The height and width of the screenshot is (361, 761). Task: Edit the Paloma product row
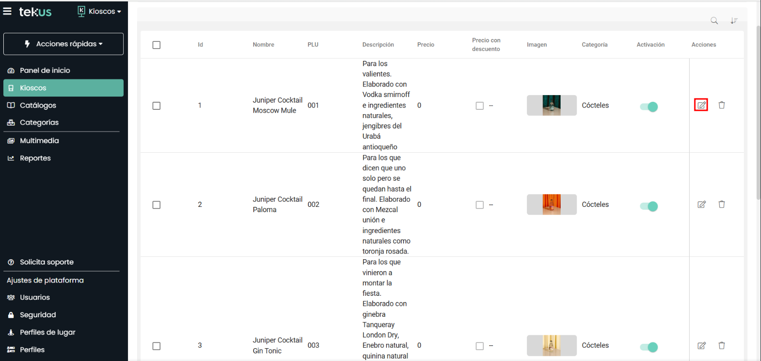[x=701, y=205]
